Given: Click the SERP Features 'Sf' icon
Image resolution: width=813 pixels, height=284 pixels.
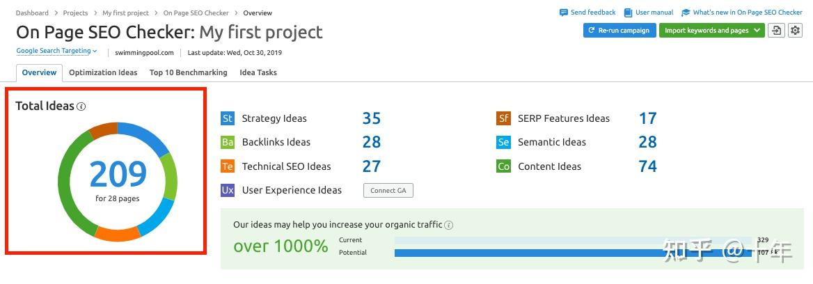Looking at the screenshot, I should pyautogui.click(x=503, y=118).
